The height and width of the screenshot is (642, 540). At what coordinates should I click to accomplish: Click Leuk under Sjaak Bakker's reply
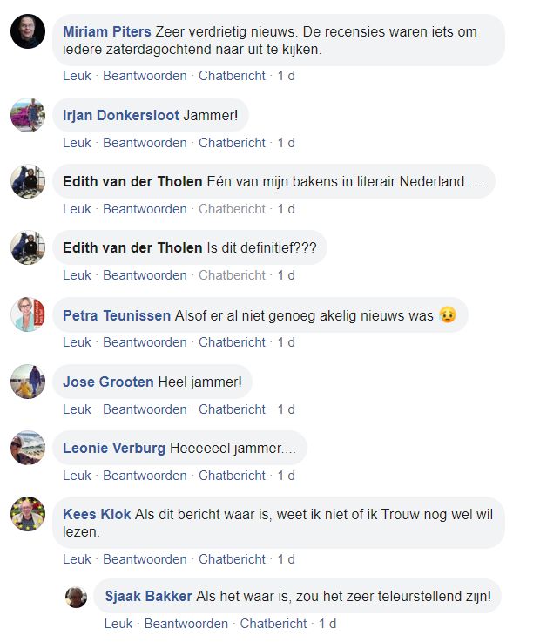(118, 624)
